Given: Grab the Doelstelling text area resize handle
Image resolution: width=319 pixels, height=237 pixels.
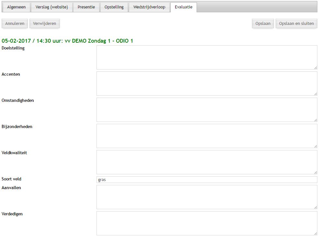Looking at the screenshot, I should (x=315, y=68).
